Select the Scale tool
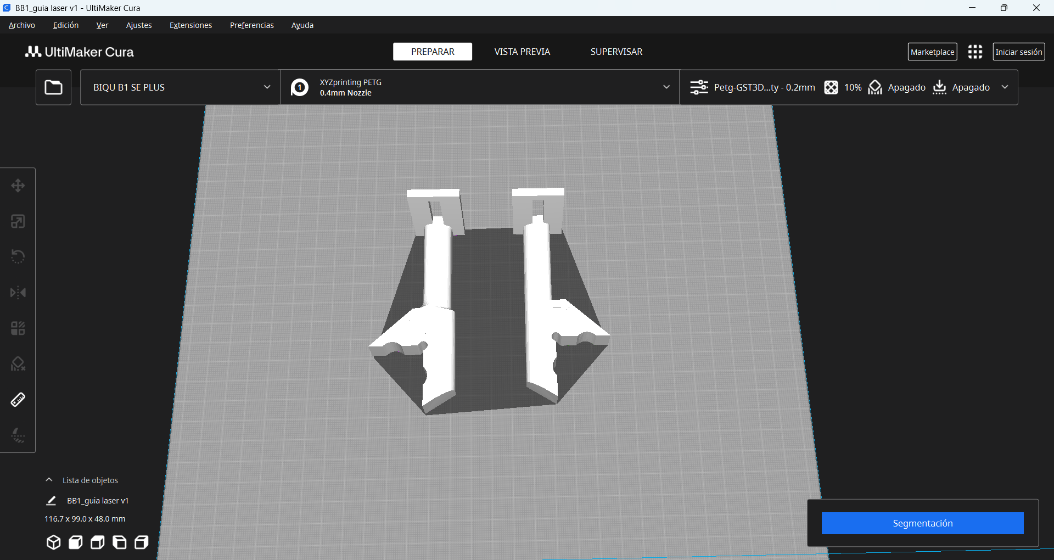The width and height of the screenshot is (1054, 560). click(x=18, y=221)
